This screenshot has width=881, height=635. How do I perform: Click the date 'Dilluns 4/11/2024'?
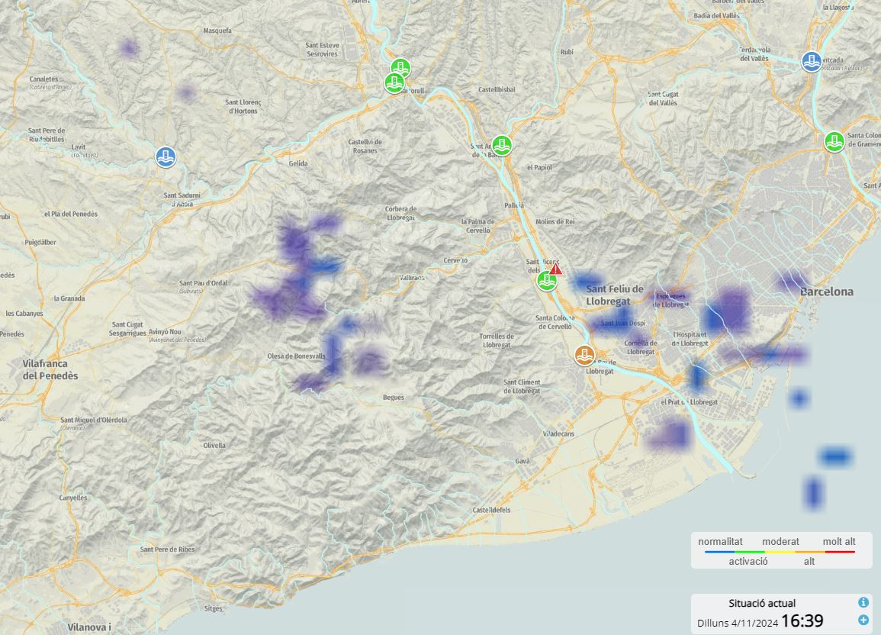pyautogui.click(x=738, y=623)
